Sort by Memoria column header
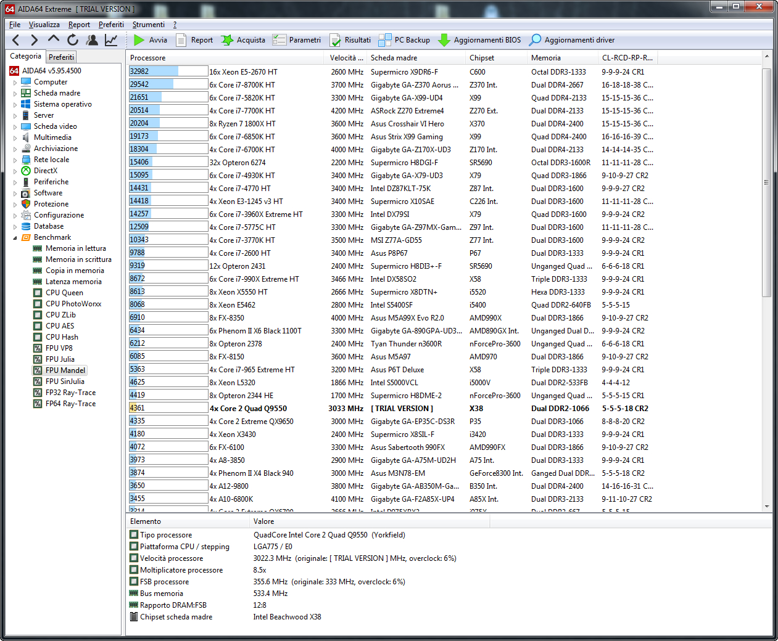This screenshot has width=778, height=641. [562, 58]
